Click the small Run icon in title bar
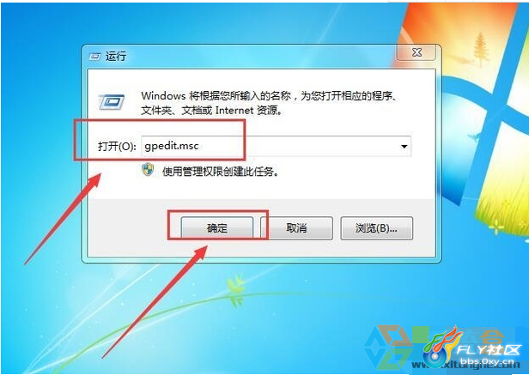529x375 pixels. (x=94, y=57)
